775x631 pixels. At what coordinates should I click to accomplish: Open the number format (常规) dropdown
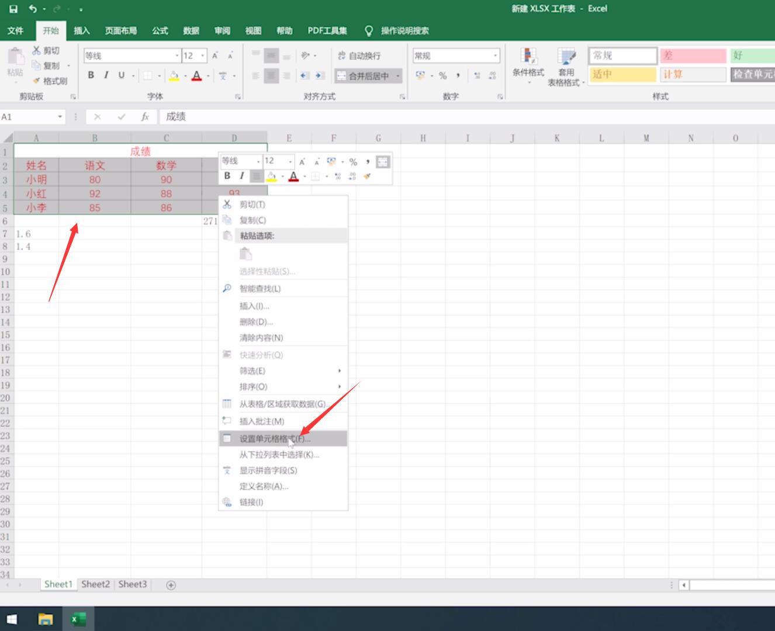click(x=496, y=56)
